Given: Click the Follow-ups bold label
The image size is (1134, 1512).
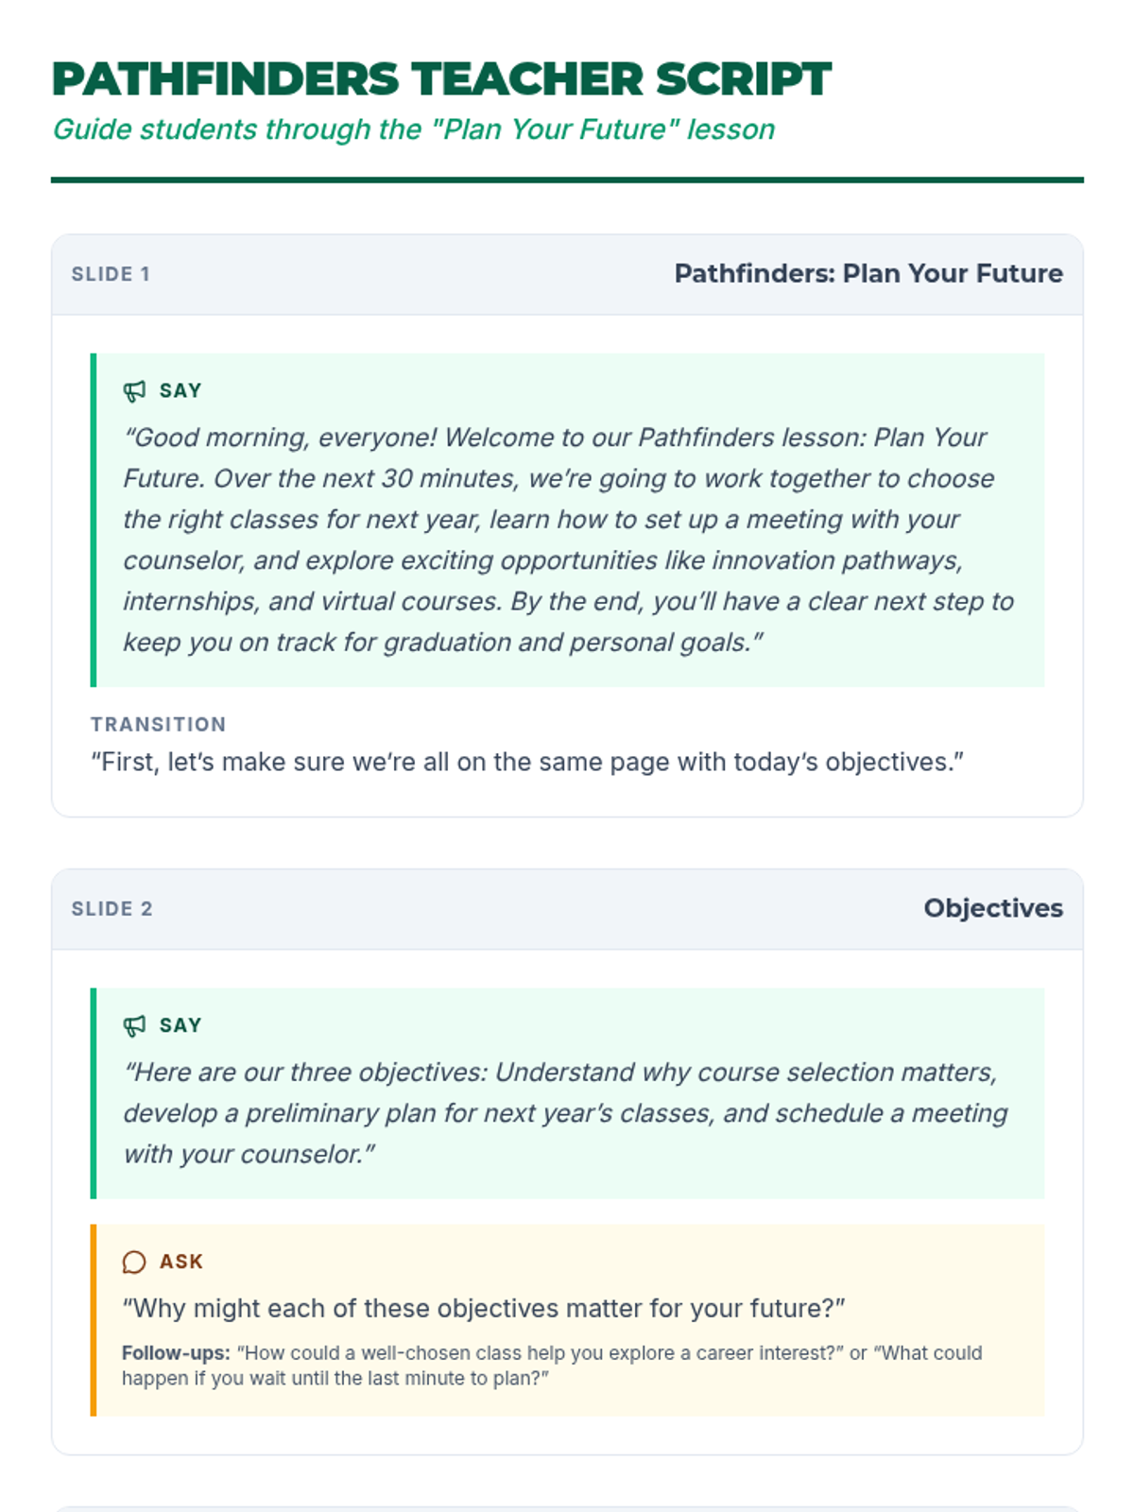Looking at the screenshot, I should [x=176, y=1353].
